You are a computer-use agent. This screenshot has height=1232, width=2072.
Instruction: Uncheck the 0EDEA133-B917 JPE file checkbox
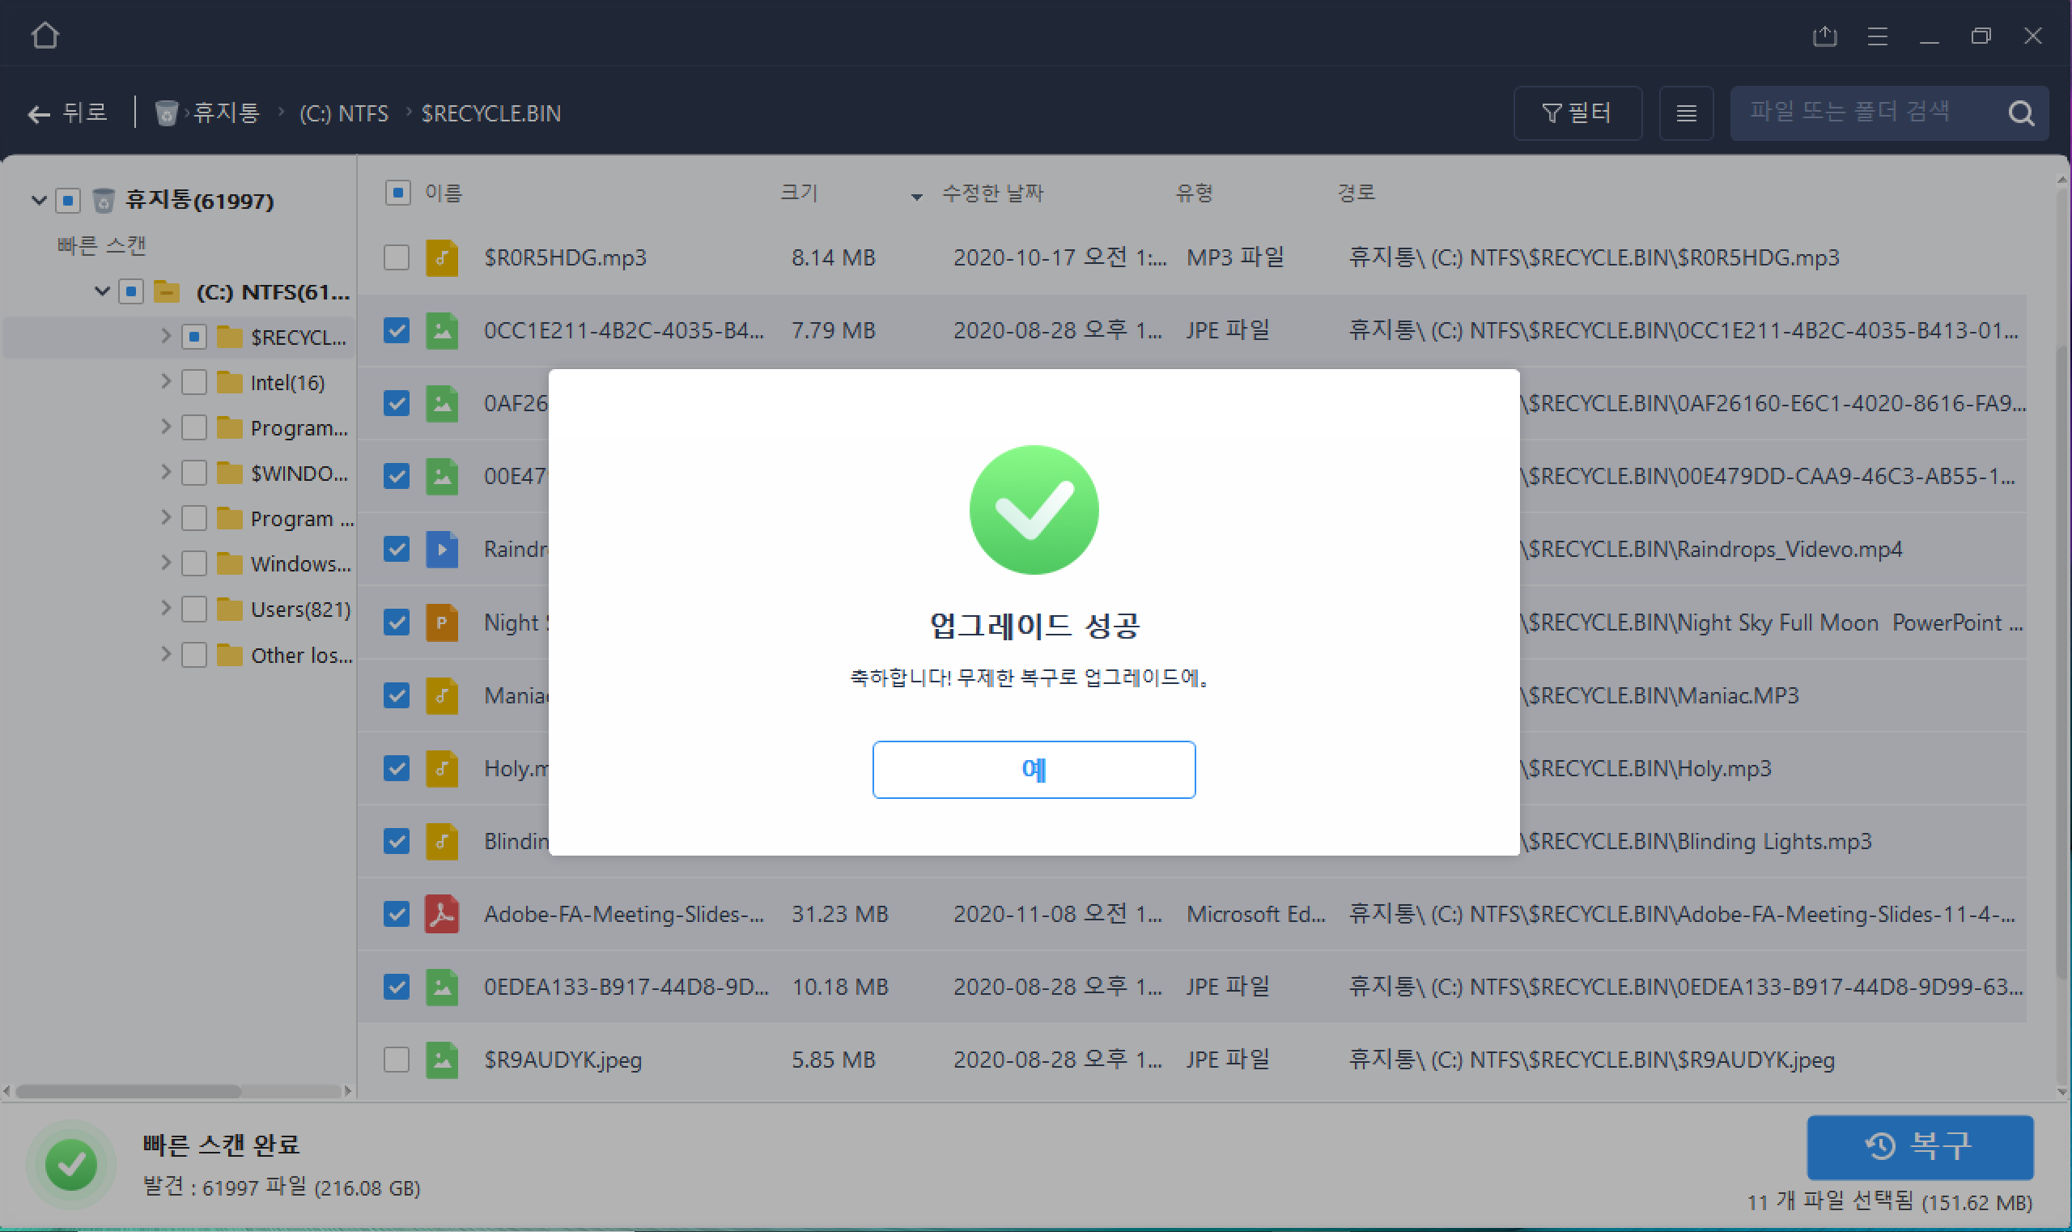[x=397, y=987]
